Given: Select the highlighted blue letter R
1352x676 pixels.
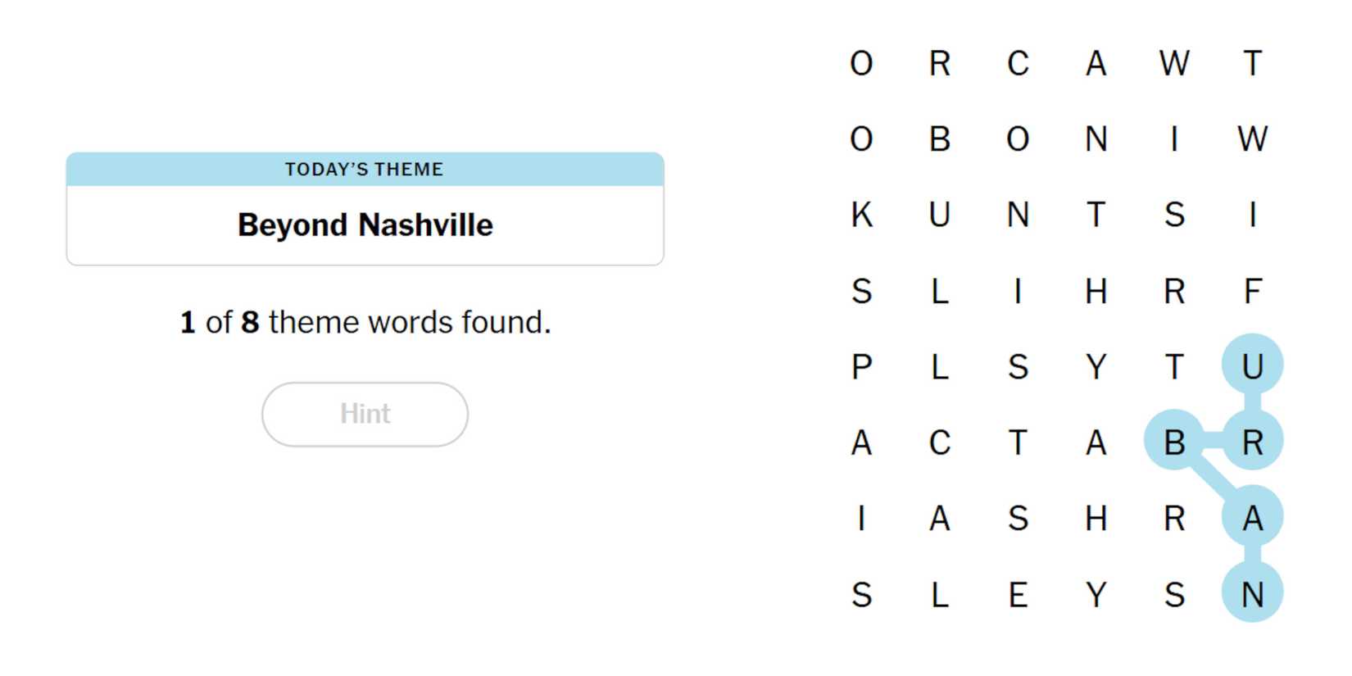Looking at the screenshot, I should pos(1252,442).
